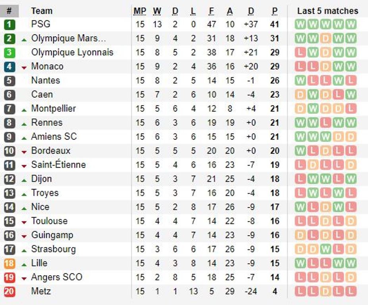The width and height of the screenshot is (368, 305).
Task: Click the draw icon in Olympique Marseille's last matches
Action: 326,39
